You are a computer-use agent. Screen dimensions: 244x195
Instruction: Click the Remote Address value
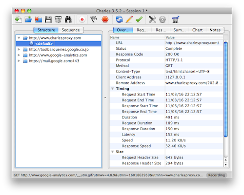tap(194, 83)
